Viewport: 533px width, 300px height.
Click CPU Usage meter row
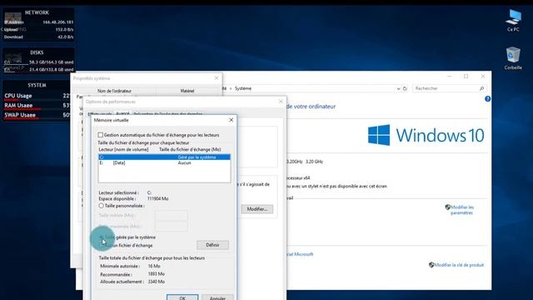tap(37, 96)
